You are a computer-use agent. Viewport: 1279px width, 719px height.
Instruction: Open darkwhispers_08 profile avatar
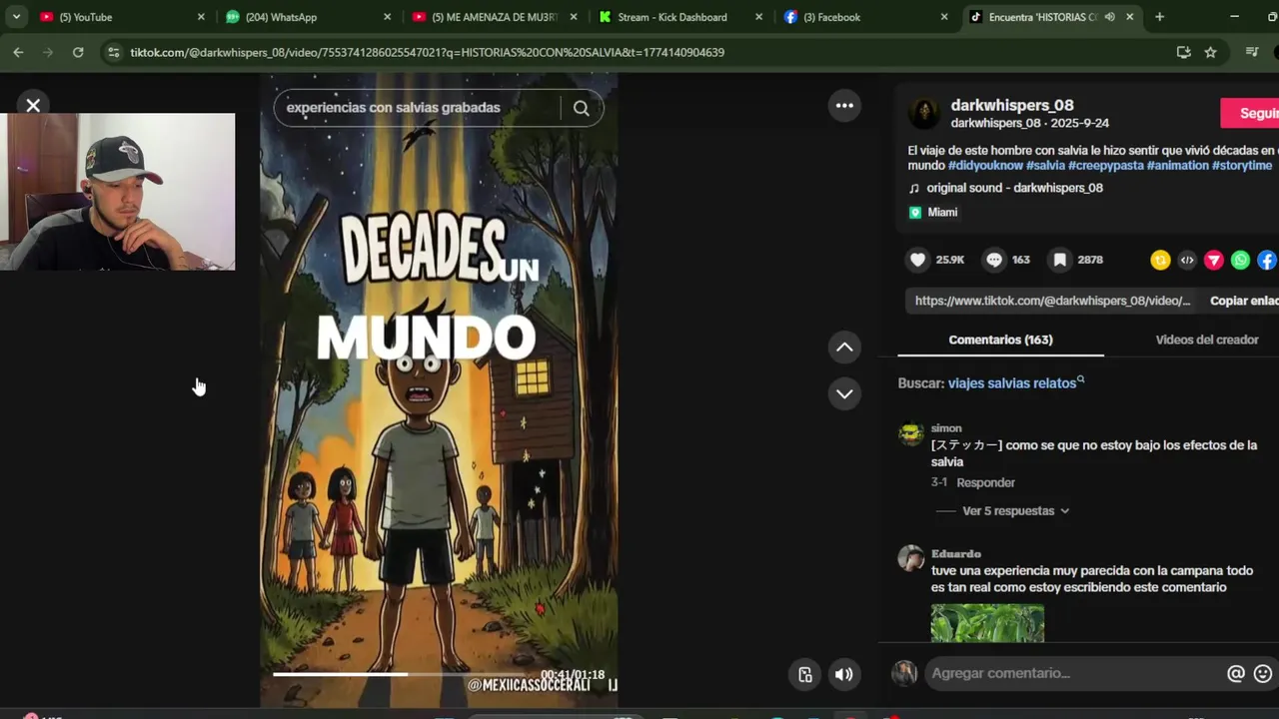click(x=924, y=114)
